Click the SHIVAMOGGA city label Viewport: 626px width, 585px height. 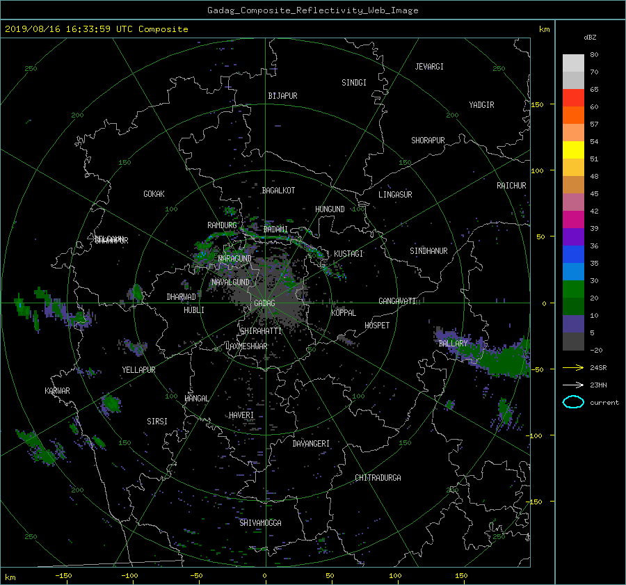point(260,522)
